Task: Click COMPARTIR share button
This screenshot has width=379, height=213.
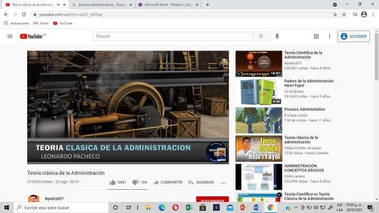Action: click(168, 182)
